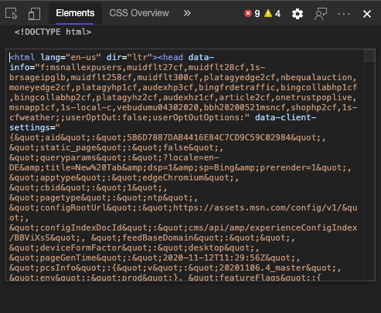Viewport: 381px width, 313px height.
Task: Click the feedBaseDomain text
Action: click(158, 237)
